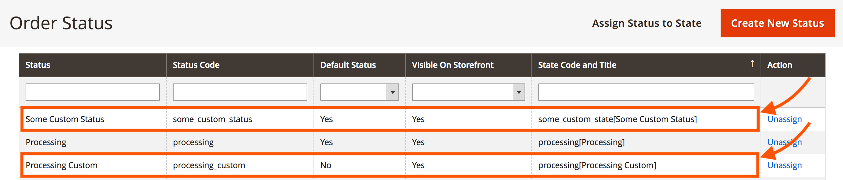The image size is (843, 180).
Task: Sort by Default Status column header
Action: (x=348, y=65)
